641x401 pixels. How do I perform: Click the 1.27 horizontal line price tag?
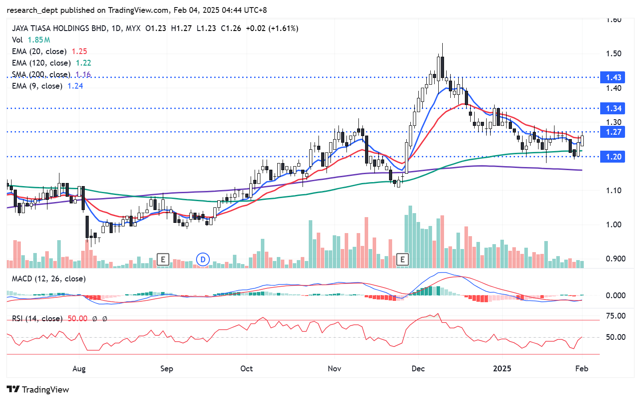(x=613, y=132)
